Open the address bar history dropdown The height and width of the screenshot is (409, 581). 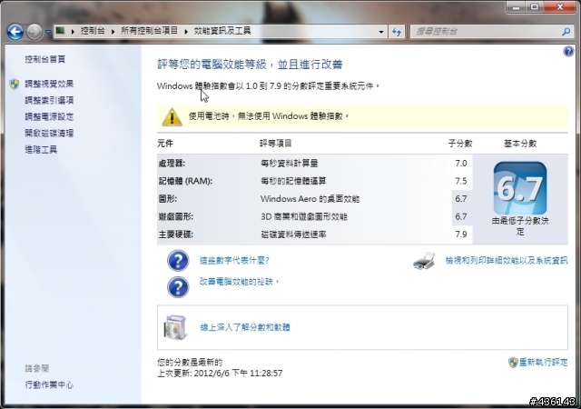pos(381,32)
